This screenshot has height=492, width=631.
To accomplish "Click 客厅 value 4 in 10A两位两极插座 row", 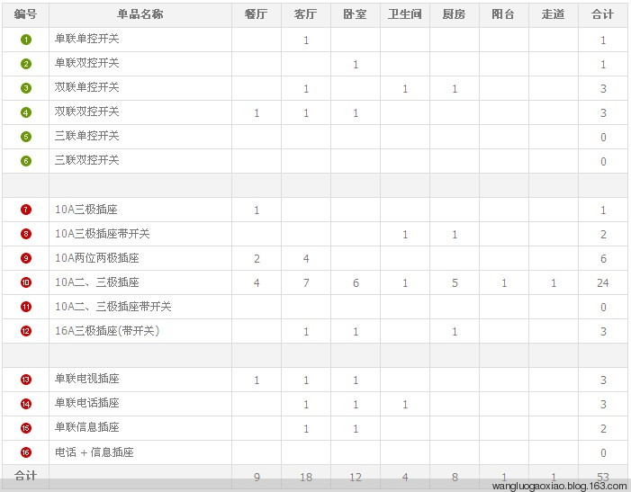I will coord(306,258).
